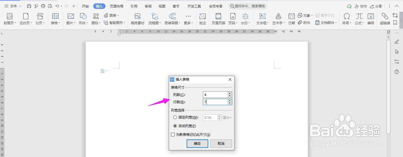
Task: Insert hyperlink (超链接)
Action: [x=385, y=19]
